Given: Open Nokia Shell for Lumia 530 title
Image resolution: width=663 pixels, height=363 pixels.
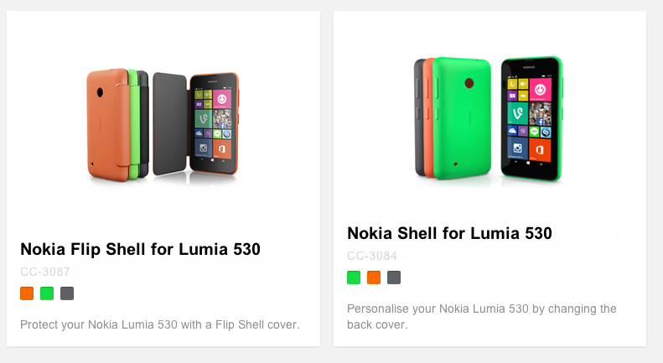Looking at the screenshot, I should pos(449,233).
